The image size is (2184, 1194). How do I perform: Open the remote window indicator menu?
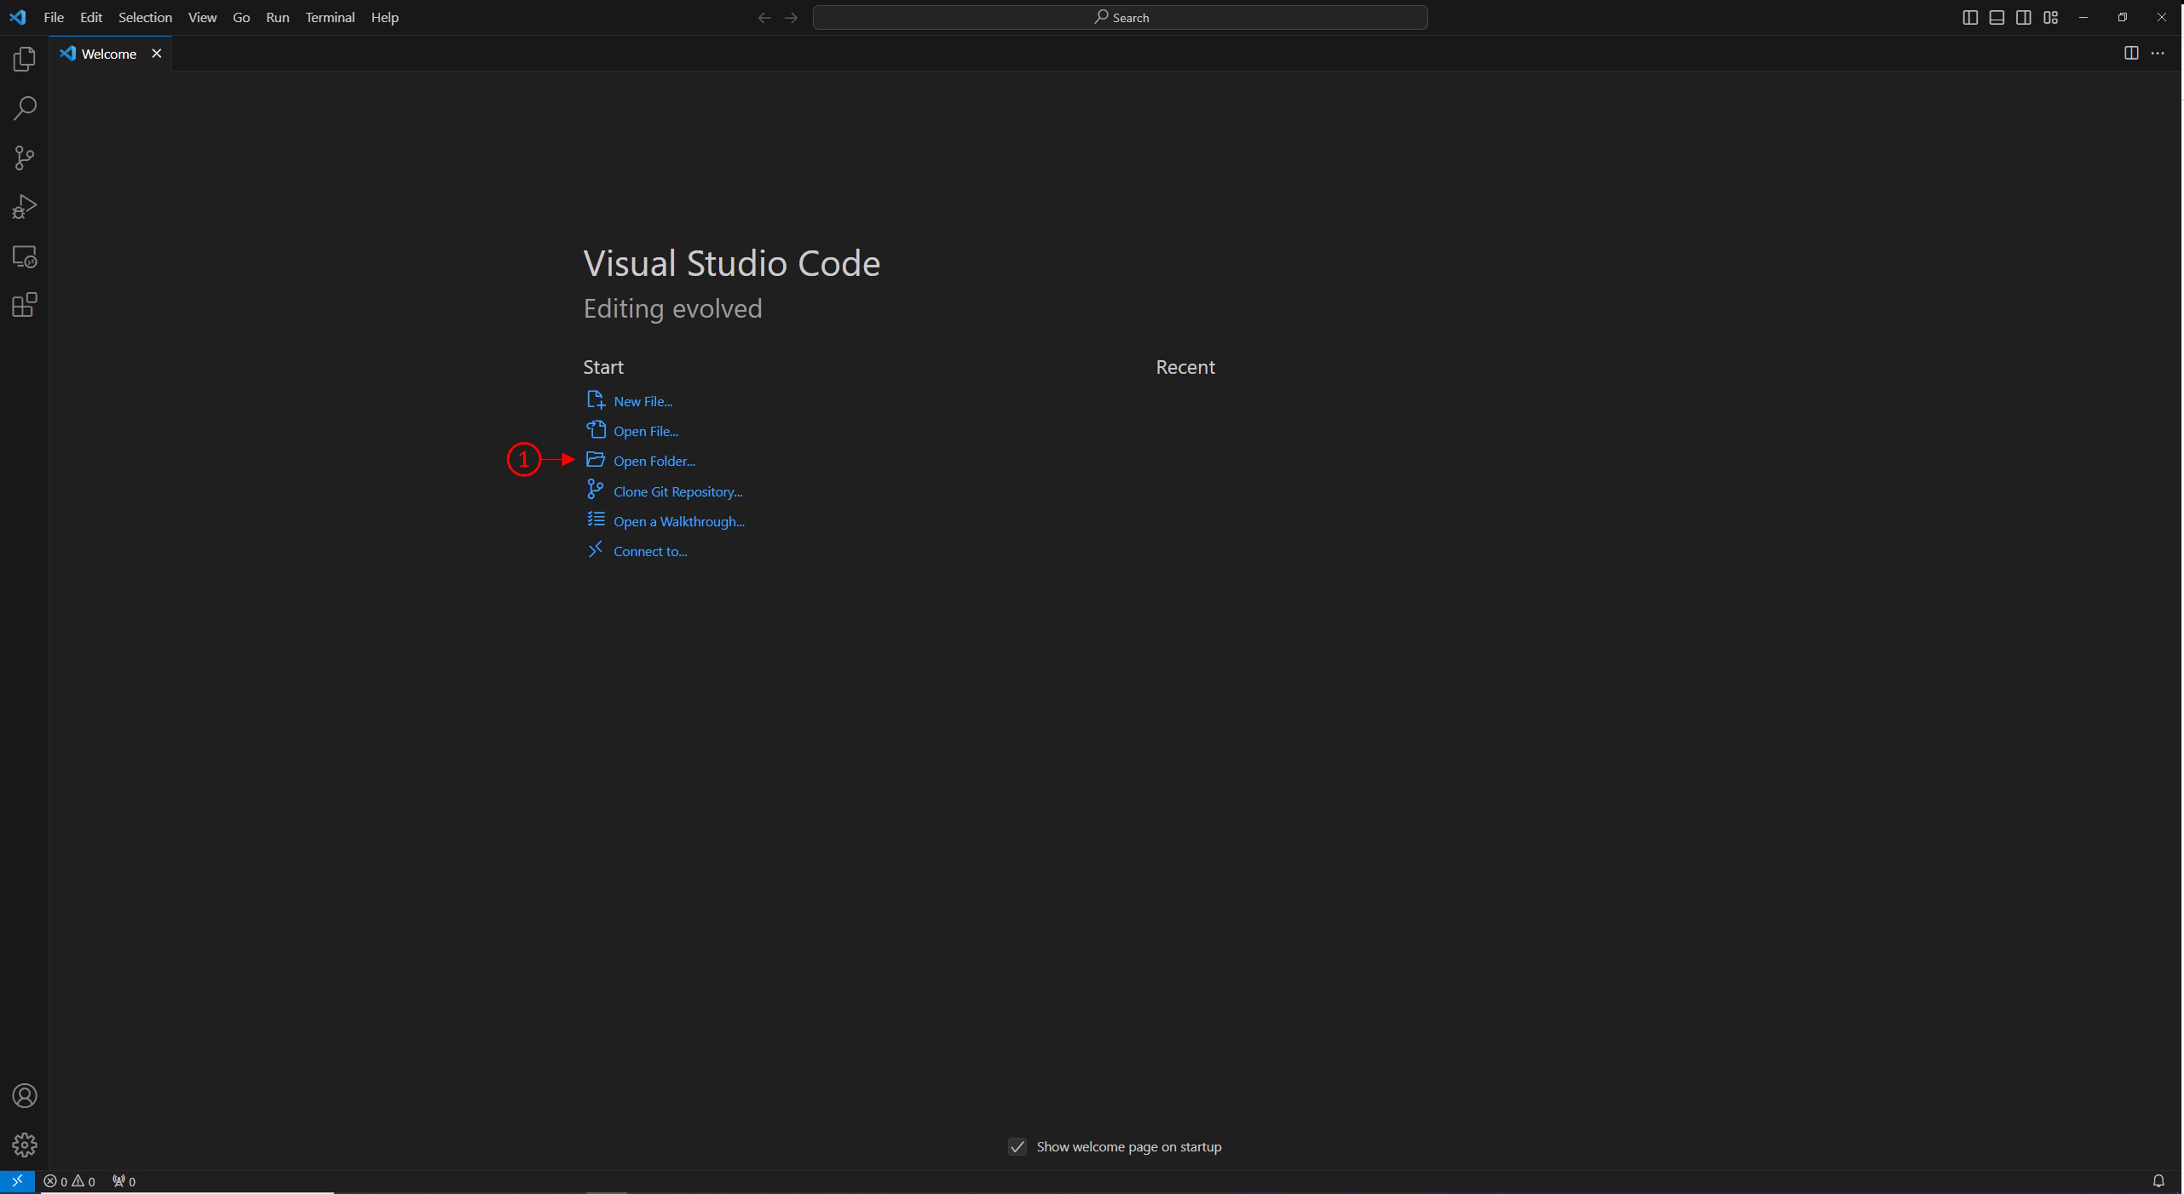coord(17,1181)
